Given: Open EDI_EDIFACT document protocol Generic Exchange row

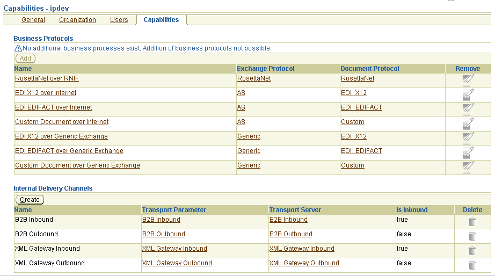Looking at the screenshot, I should point(361,151).
